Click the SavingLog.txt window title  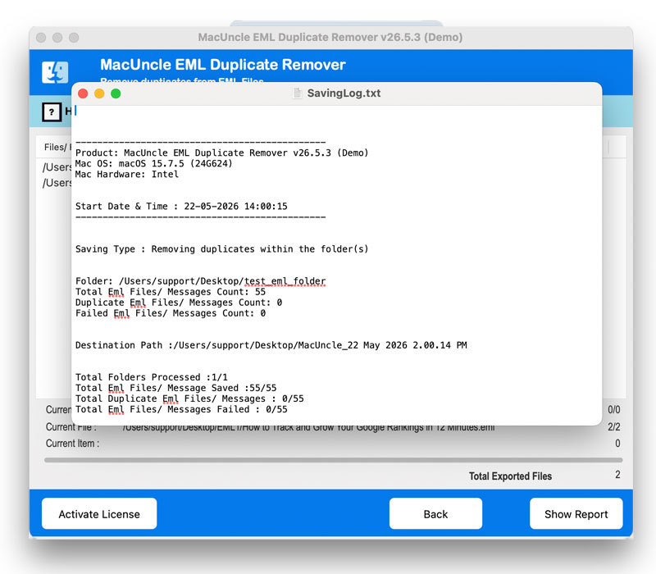[344, 93]
